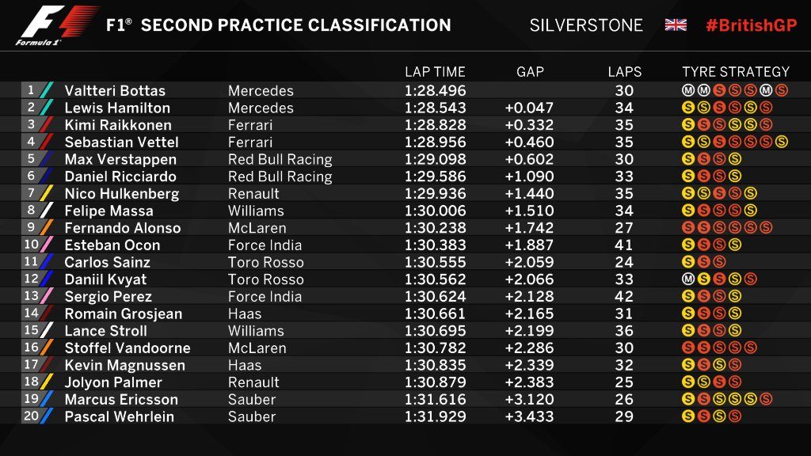Select Vettel's last yellow tyre icon
This screenshot has width=811, height=456.
[x=782, y=142]
